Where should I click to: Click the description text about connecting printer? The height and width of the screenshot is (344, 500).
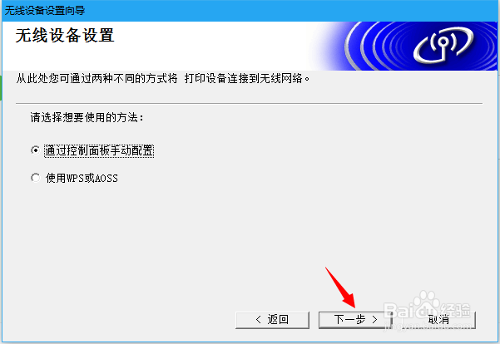pos(162,78)
